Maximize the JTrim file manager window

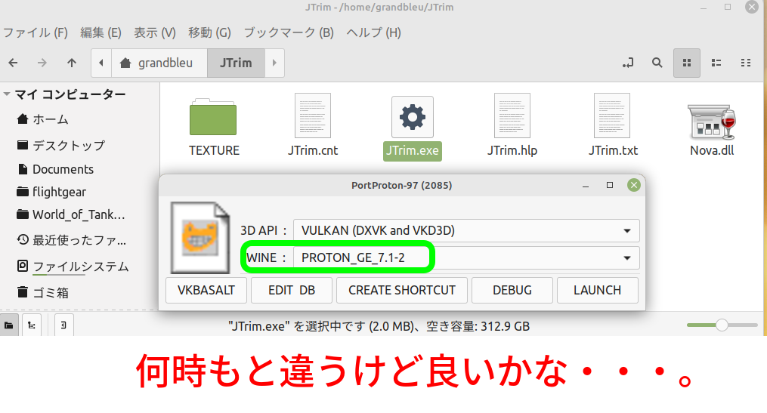click(x=728, y=7)
